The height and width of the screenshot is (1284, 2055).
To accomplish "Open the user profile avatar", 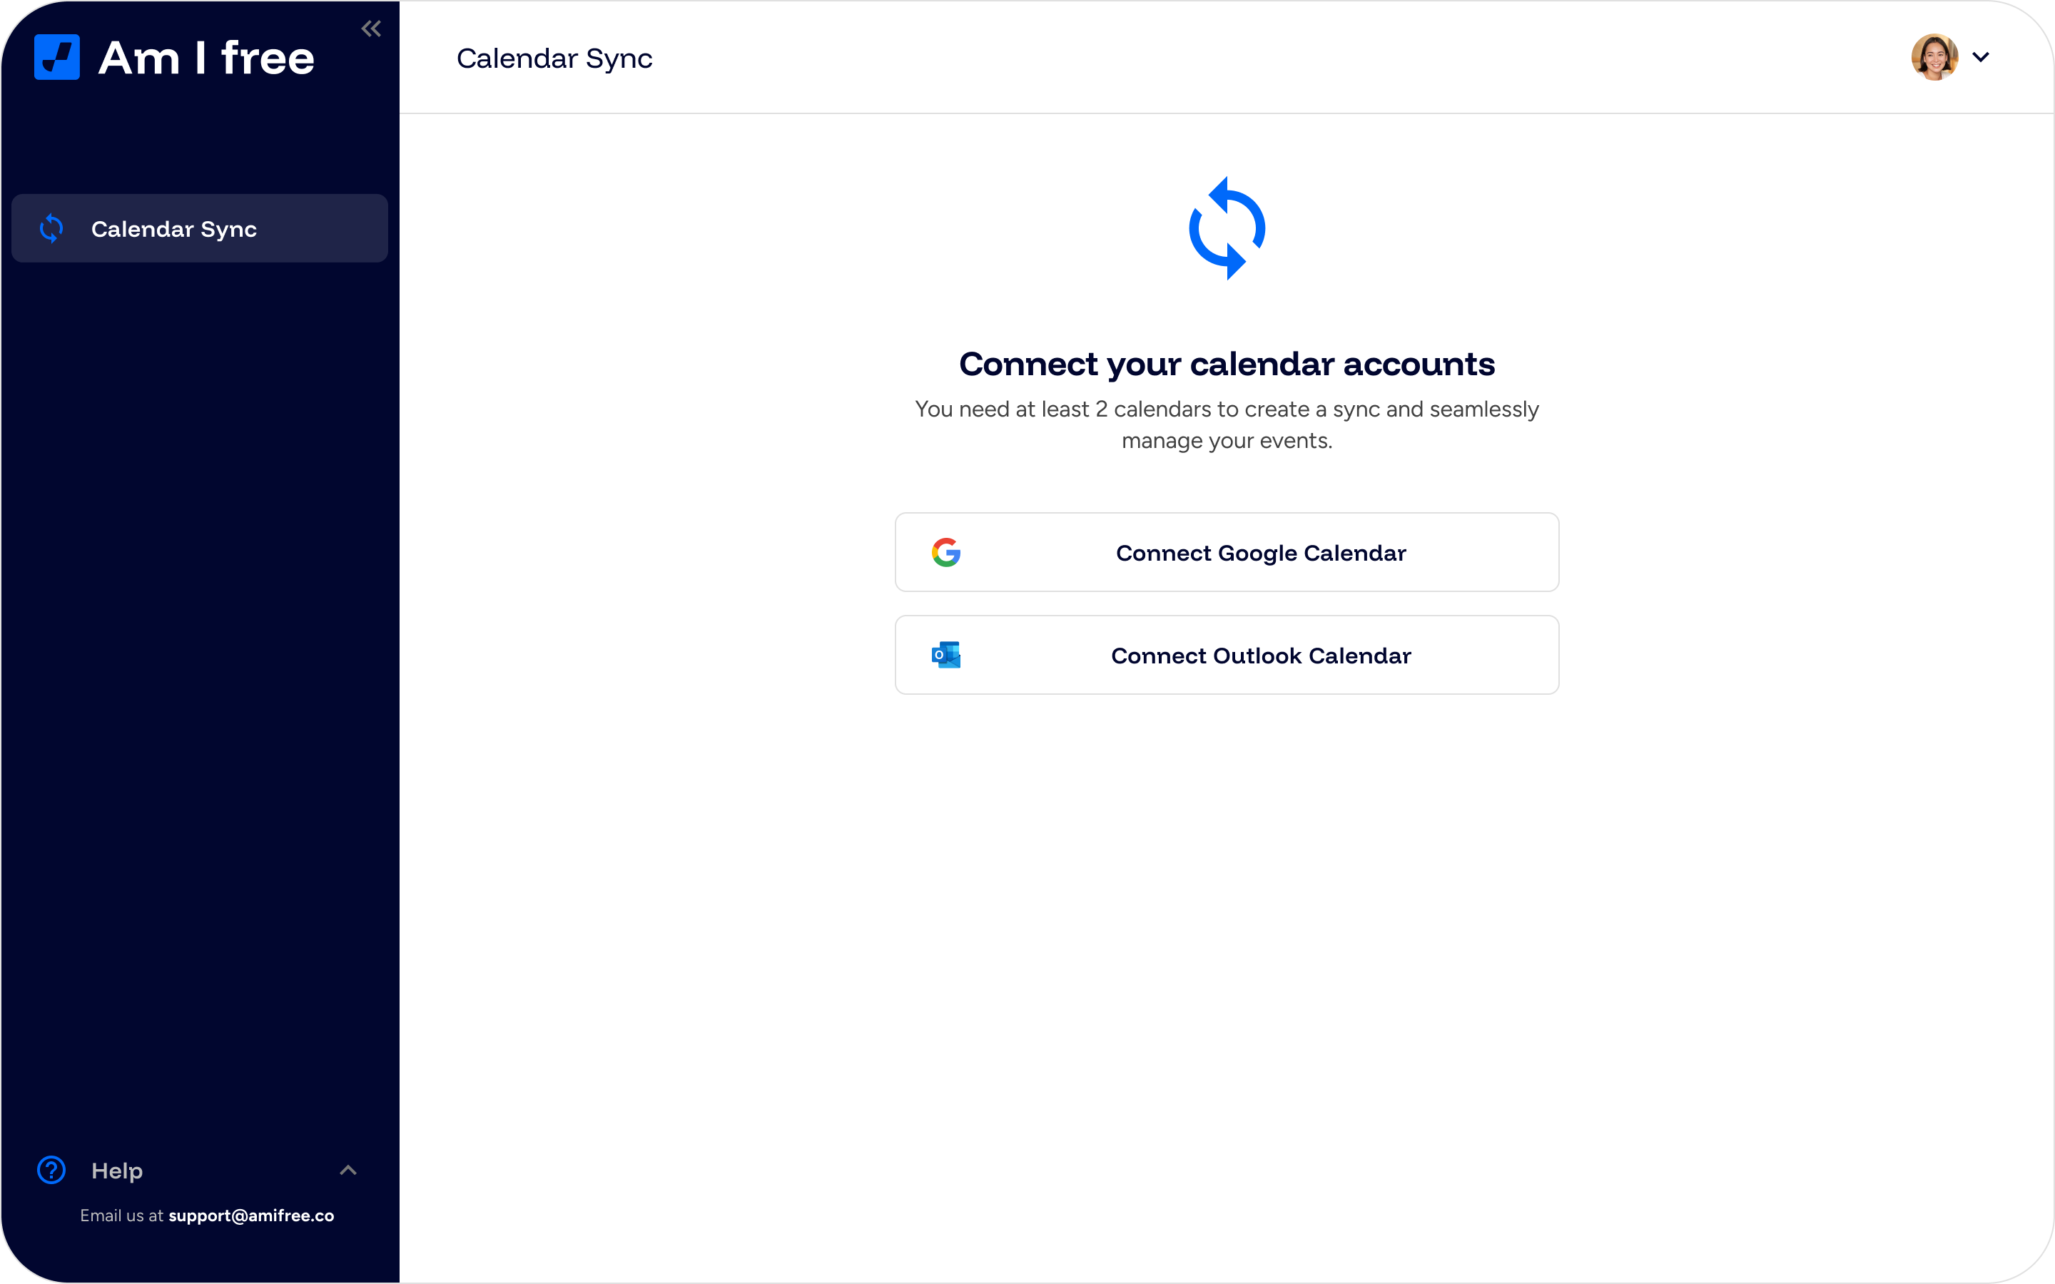I will 1934,57.
